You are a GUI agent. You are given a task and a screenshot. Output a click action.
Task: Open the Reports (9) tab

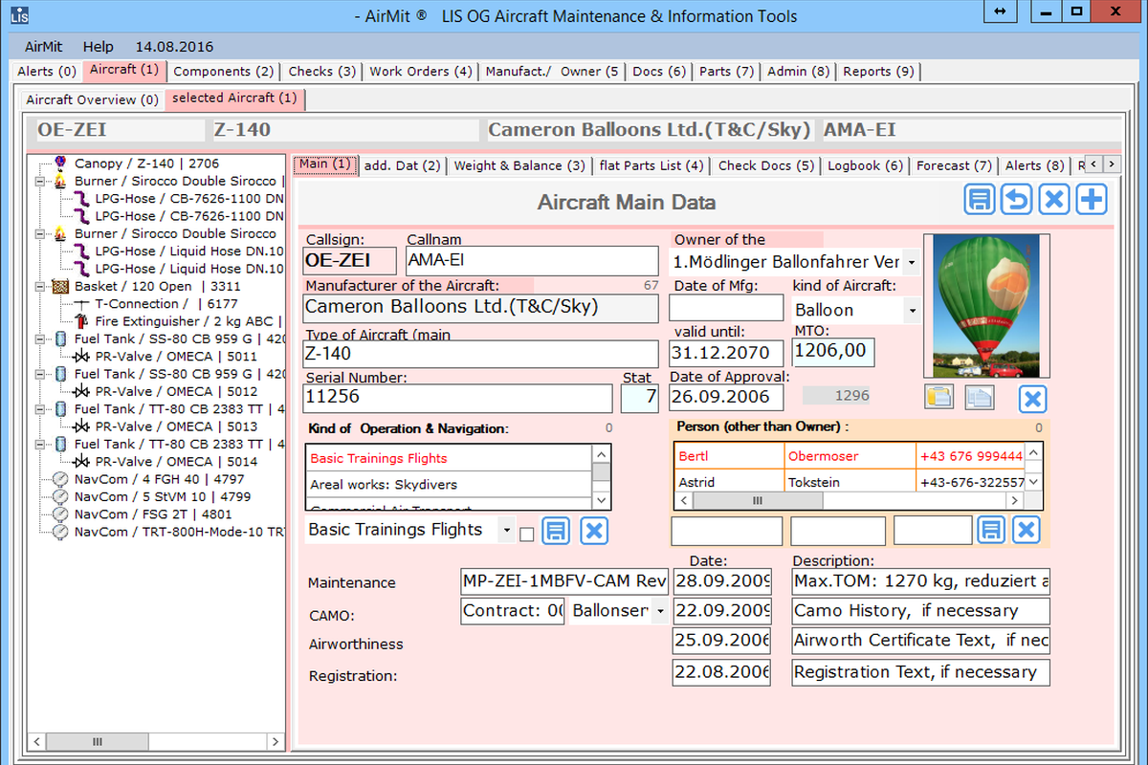879,72
